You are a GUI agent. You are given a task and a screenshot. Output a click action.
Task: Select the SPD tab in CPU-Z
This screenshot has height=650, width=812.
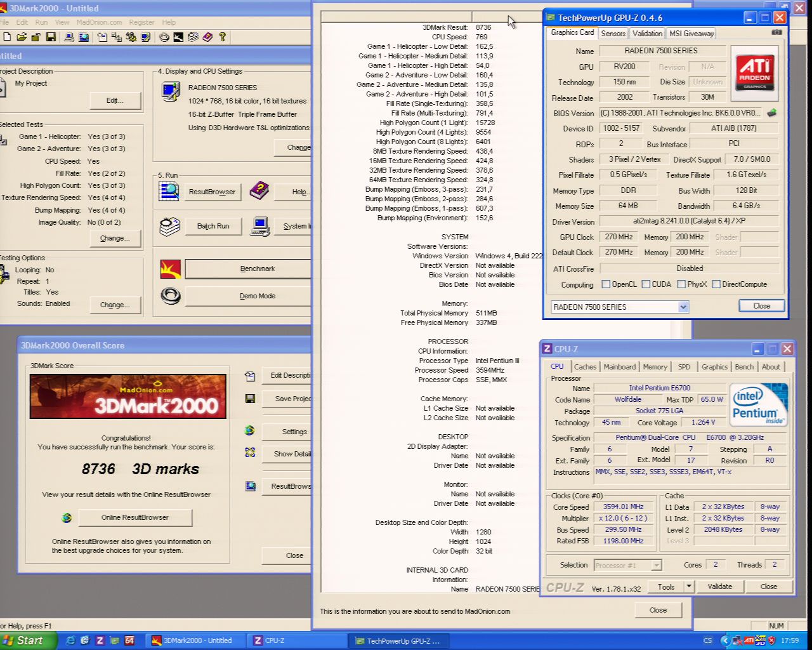pos(684,367)
